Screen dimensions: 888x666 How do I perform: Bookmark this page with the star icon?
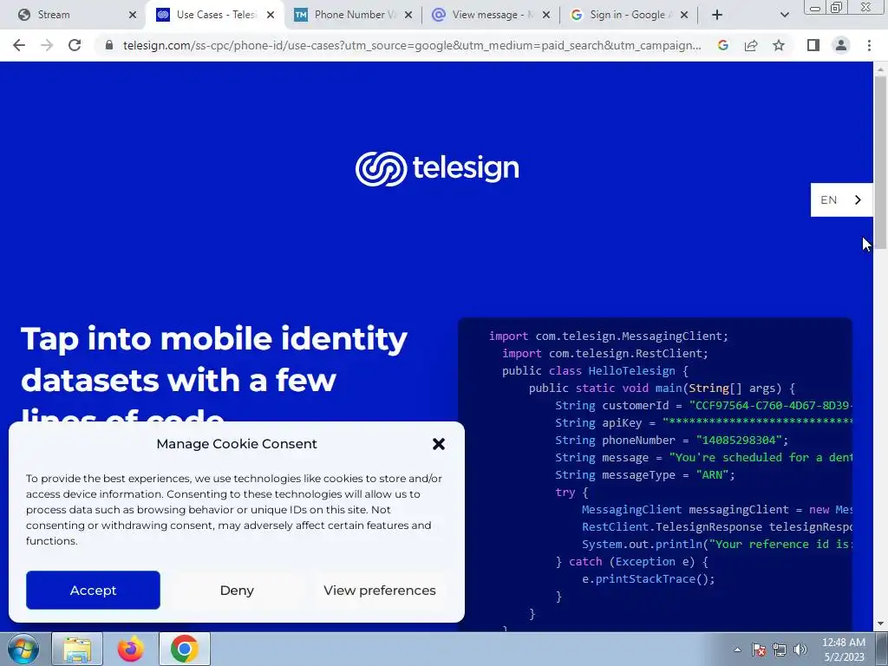[x=779, y=45]
